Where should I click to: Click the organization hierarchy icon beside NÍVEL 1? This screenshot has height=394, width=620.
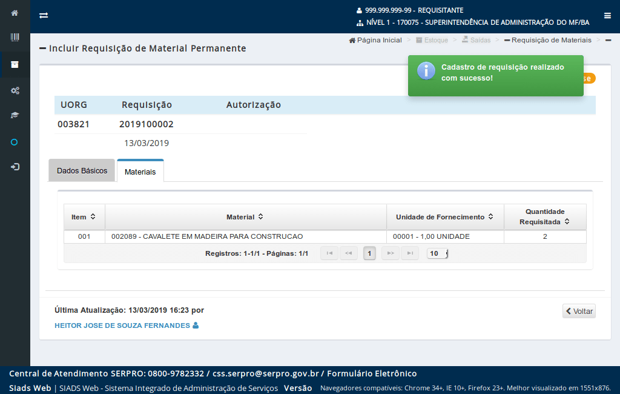[360, 23]
